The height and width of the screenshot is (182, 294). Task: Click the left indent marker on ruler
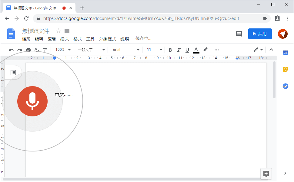54,58
